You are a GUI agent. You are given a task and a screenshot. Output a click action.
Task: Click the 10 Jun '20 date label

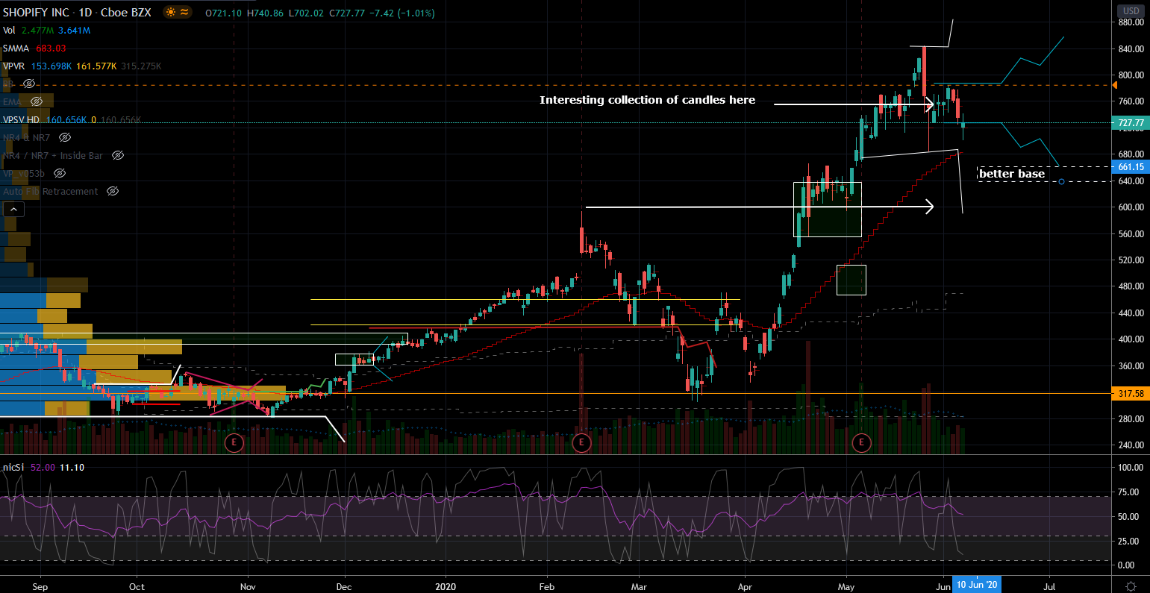(976, 586)
